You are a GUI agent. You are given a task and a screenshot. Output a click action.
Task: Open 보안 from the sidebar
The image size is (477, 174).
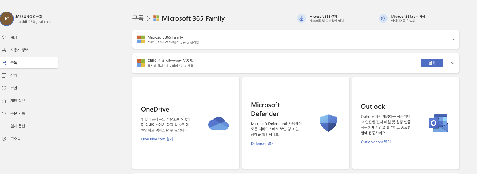click(29, 88)
